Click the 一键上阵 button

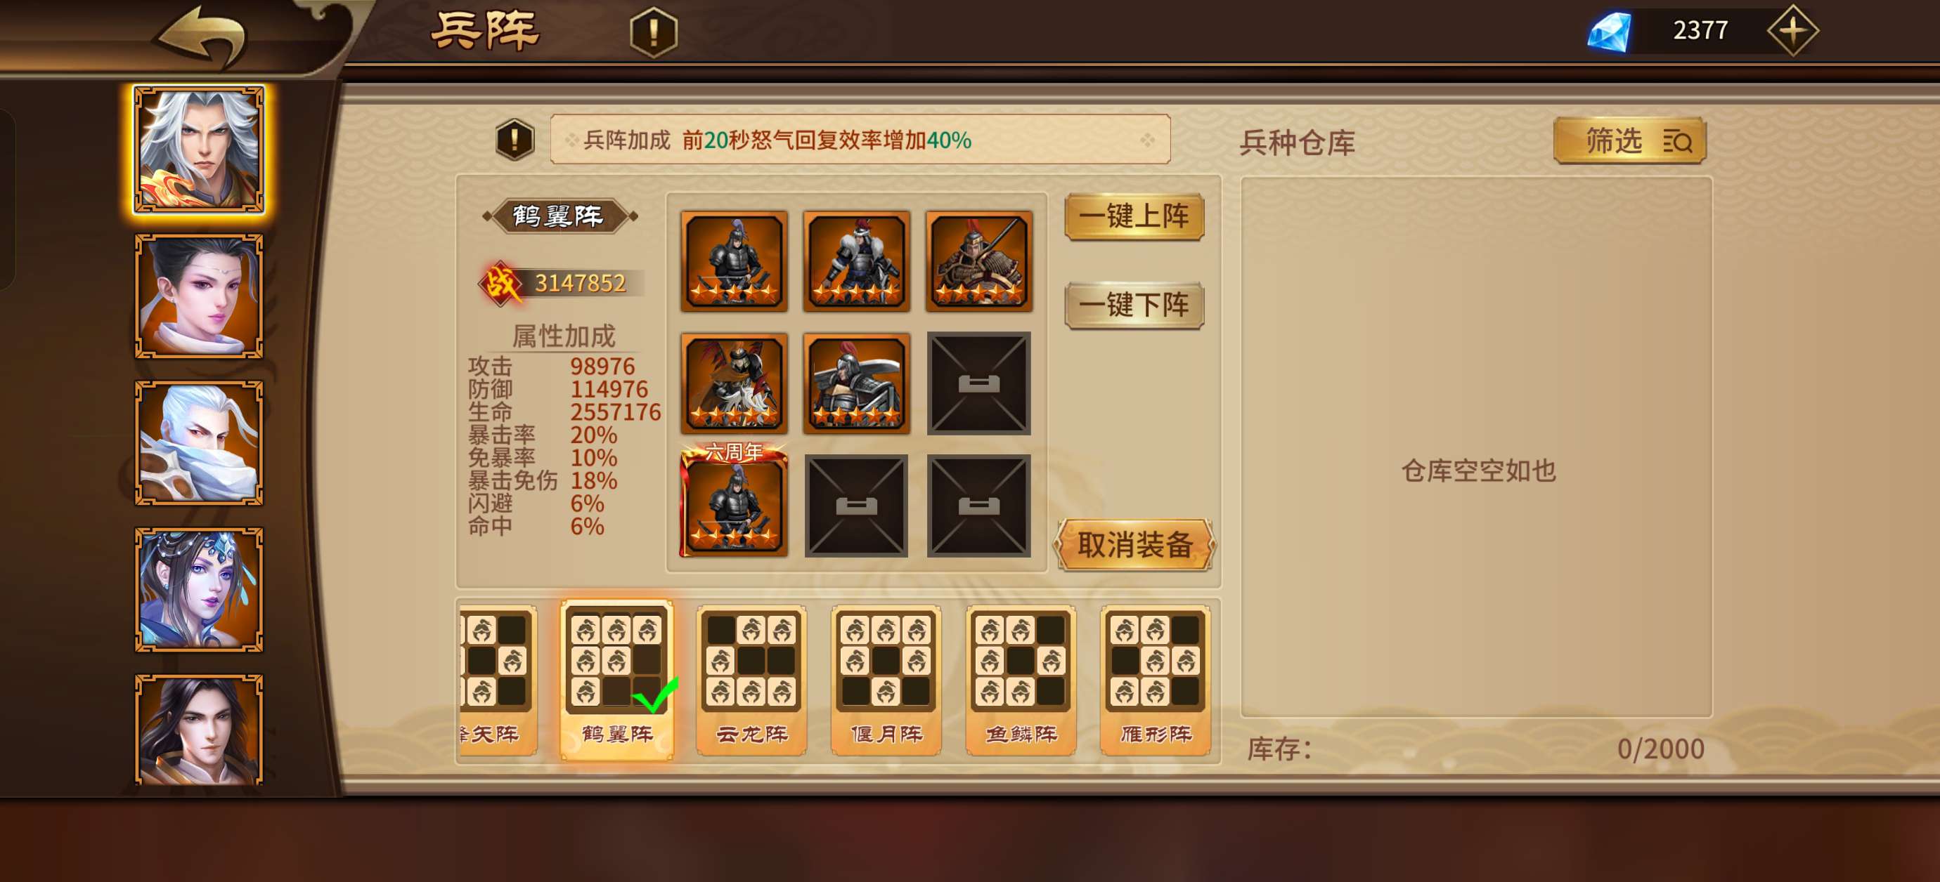1134,217
